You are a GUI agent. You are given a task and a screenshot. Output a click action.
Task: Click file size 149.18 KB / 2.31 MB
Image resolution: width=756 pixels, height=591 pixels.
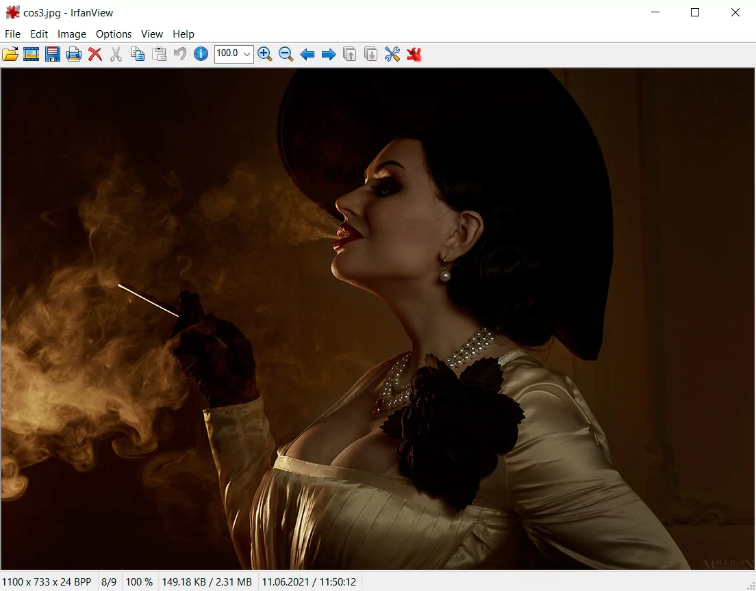pyautogui.click(x=207, y=582)
